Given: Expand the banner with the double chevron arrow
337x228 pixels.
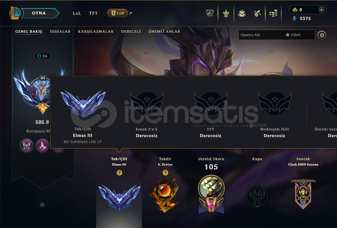Looking at the screenshot, I should click(x=42, y=205).
